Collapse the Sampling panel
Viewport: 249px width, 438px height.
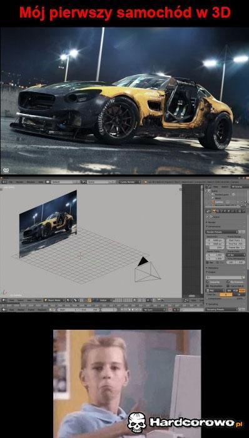[x=212, y=304]
